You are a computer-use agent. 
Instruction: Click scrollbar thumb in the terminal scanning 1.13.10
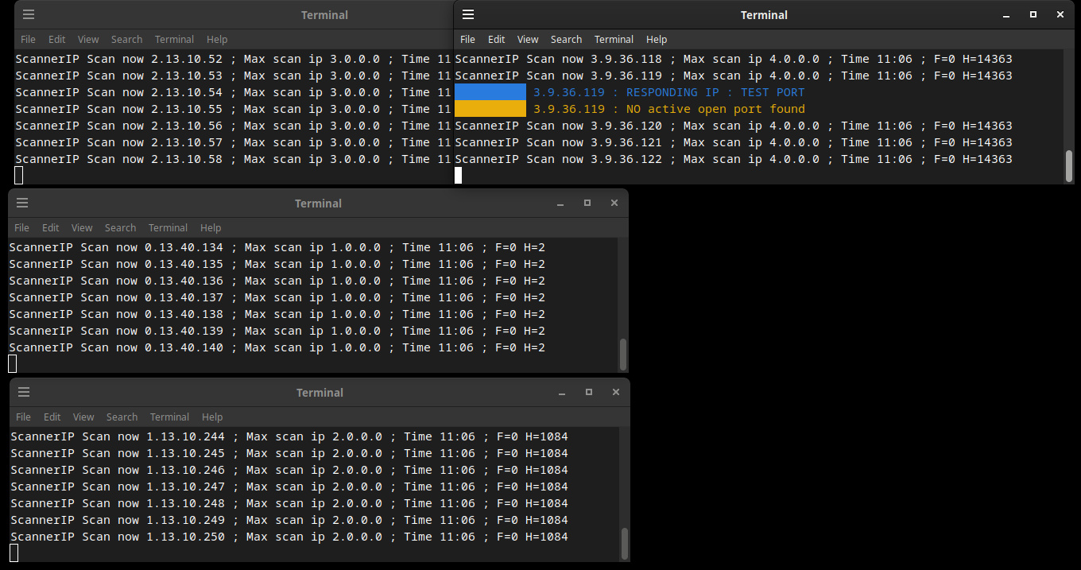pos(625,543)
